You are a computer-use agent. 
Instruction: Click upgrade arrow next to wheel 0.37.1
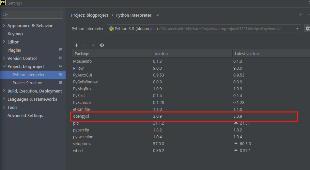coord(236,150)
